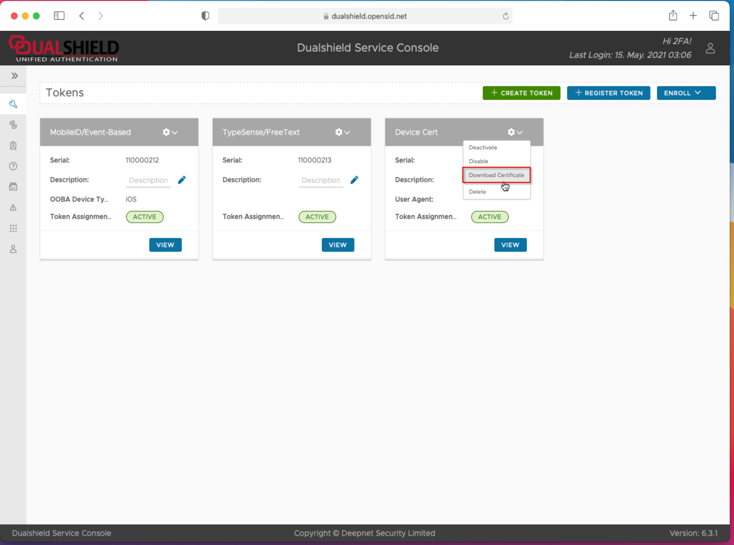Expand the Enroll dropdown button

686,93
